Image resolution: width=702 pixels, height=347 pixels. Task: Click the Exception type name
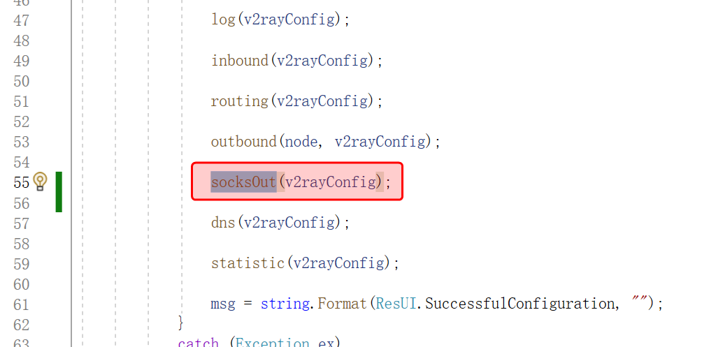(272, 343)
